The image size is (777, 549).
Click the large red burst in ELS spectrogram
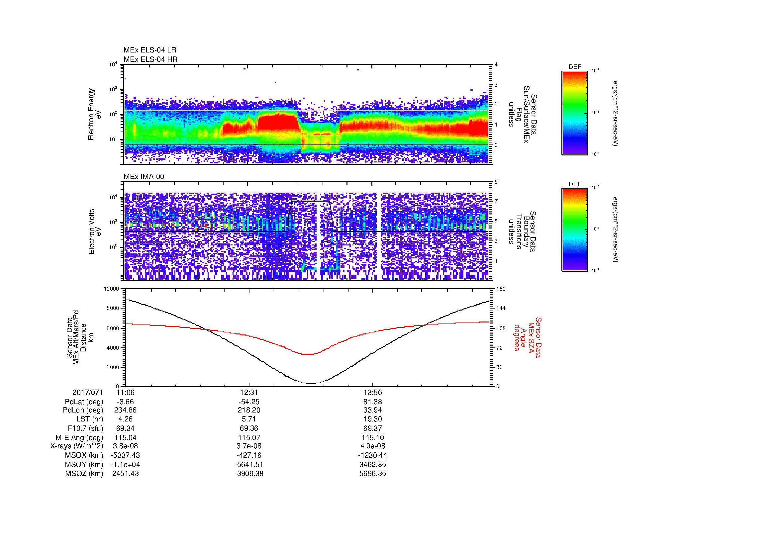tap(278, 122)
